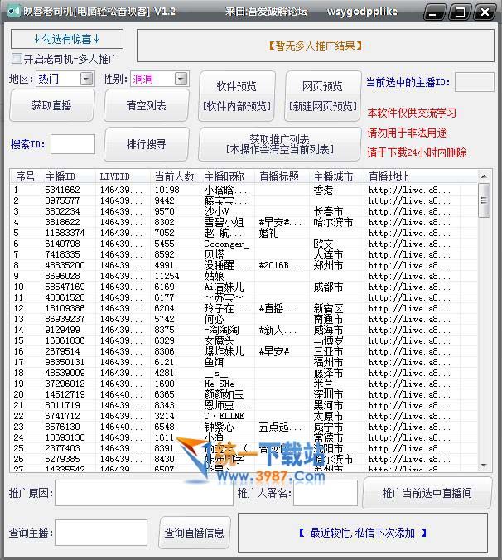
Task: Click 推广当前选中直播间 button
Action: pos(427,493)
